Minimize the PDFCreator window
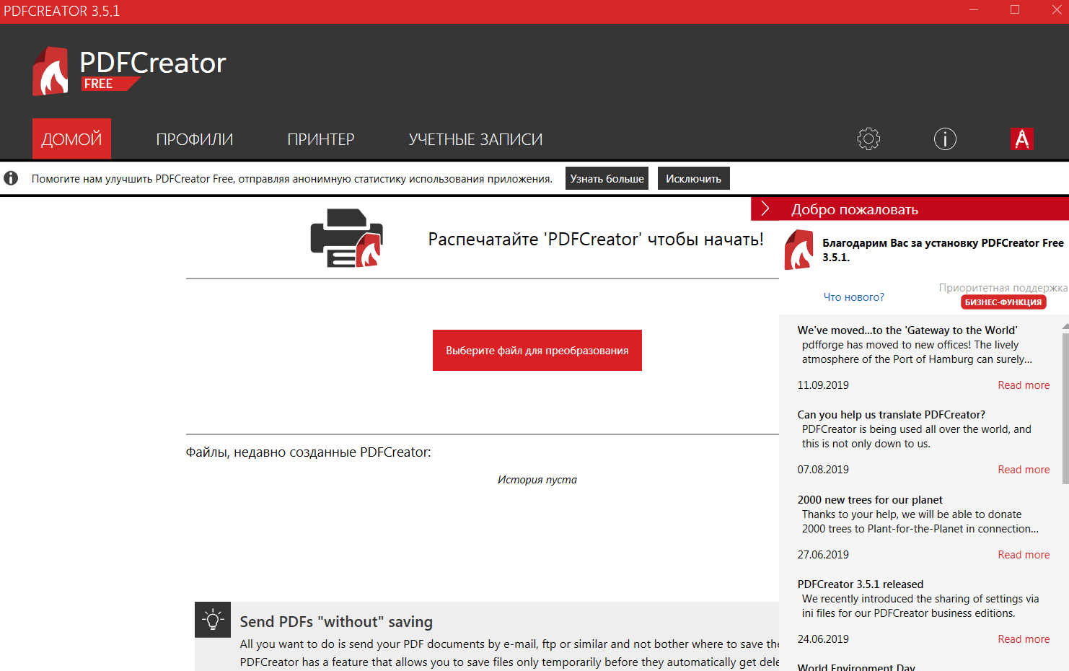1069x671 pixels. pyautogui.click(x=974, y=10)
